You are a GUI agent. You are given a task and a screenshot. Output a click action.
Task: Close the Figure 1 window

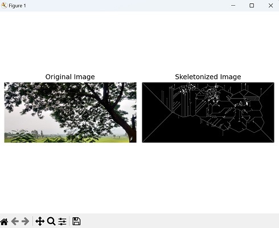(x=270, y=6)
